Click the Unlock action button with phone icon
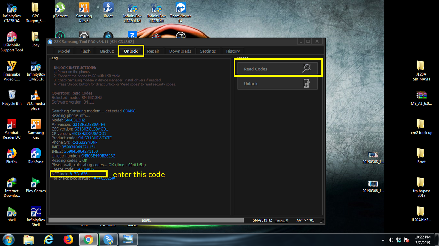The image size is (439, 246). tap(277, 84)
